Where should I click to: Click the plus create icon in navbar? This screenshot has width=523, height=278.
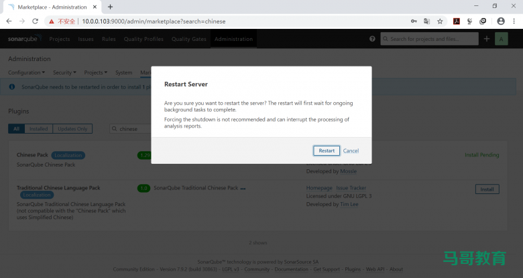point(487,39)
